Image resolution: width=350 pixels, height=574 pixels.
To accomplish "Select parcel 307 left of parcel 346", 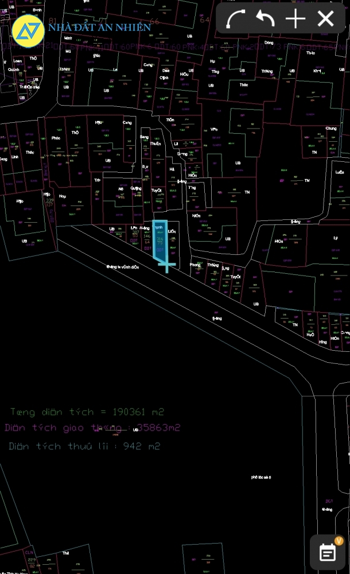I will coord(135,234).
